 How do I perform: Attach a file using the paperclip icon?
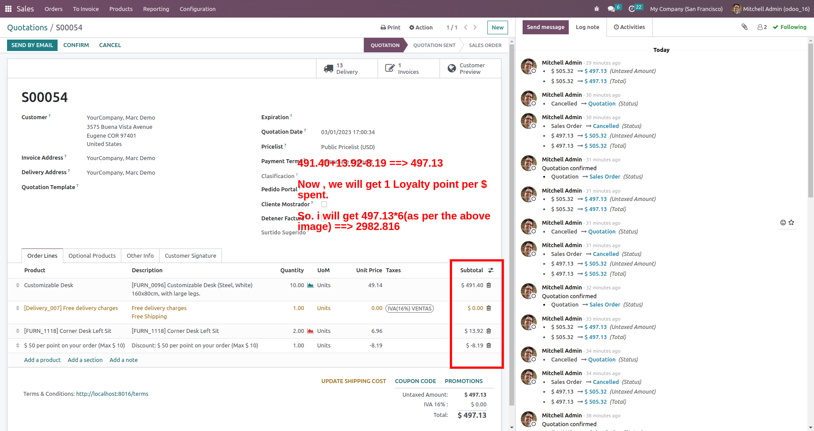tap(744, 27)
